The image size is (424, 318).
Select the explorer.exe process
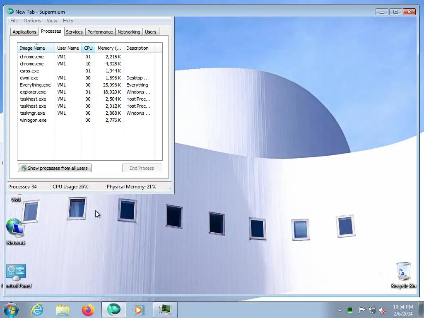click(x=87, y=92)
